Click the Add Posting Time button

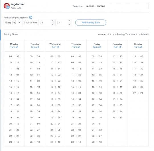(x=91, y=23)
